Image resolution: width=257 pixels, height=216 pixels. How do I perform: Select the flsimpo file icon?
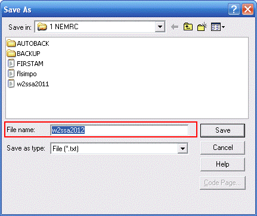11,74
